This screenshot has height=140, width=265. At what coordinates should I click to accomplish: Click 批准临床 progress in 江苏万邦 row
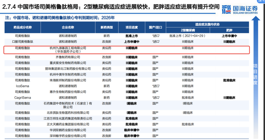pos(132,119)
